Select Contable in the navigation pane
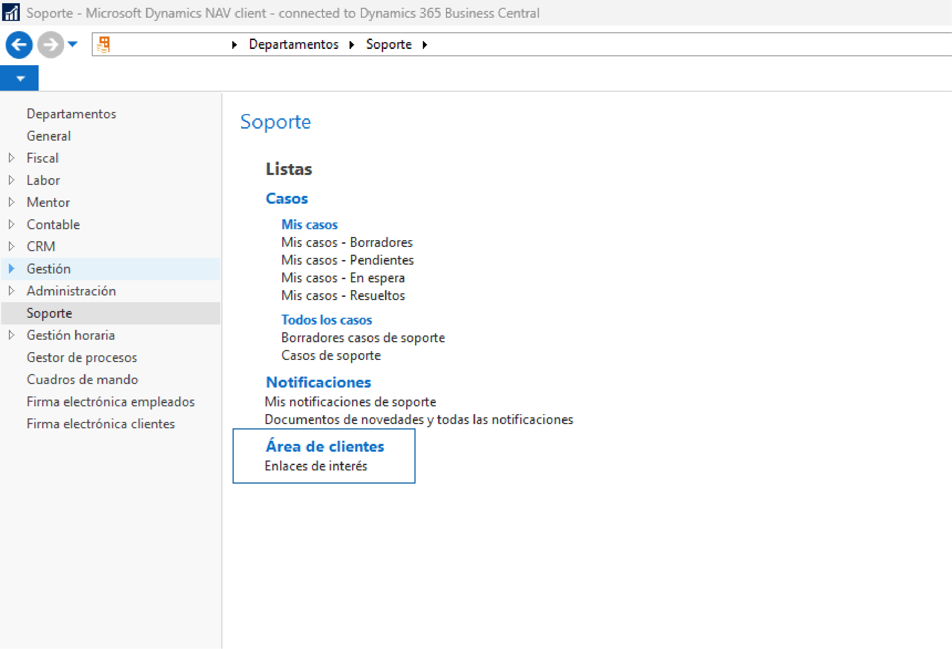Screen dimensions: 952x649 pos(53,224)
